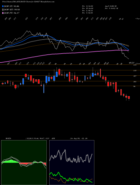
Task: Click the chart title mentioning MunafaSutra.com
Action: (28, 2)
